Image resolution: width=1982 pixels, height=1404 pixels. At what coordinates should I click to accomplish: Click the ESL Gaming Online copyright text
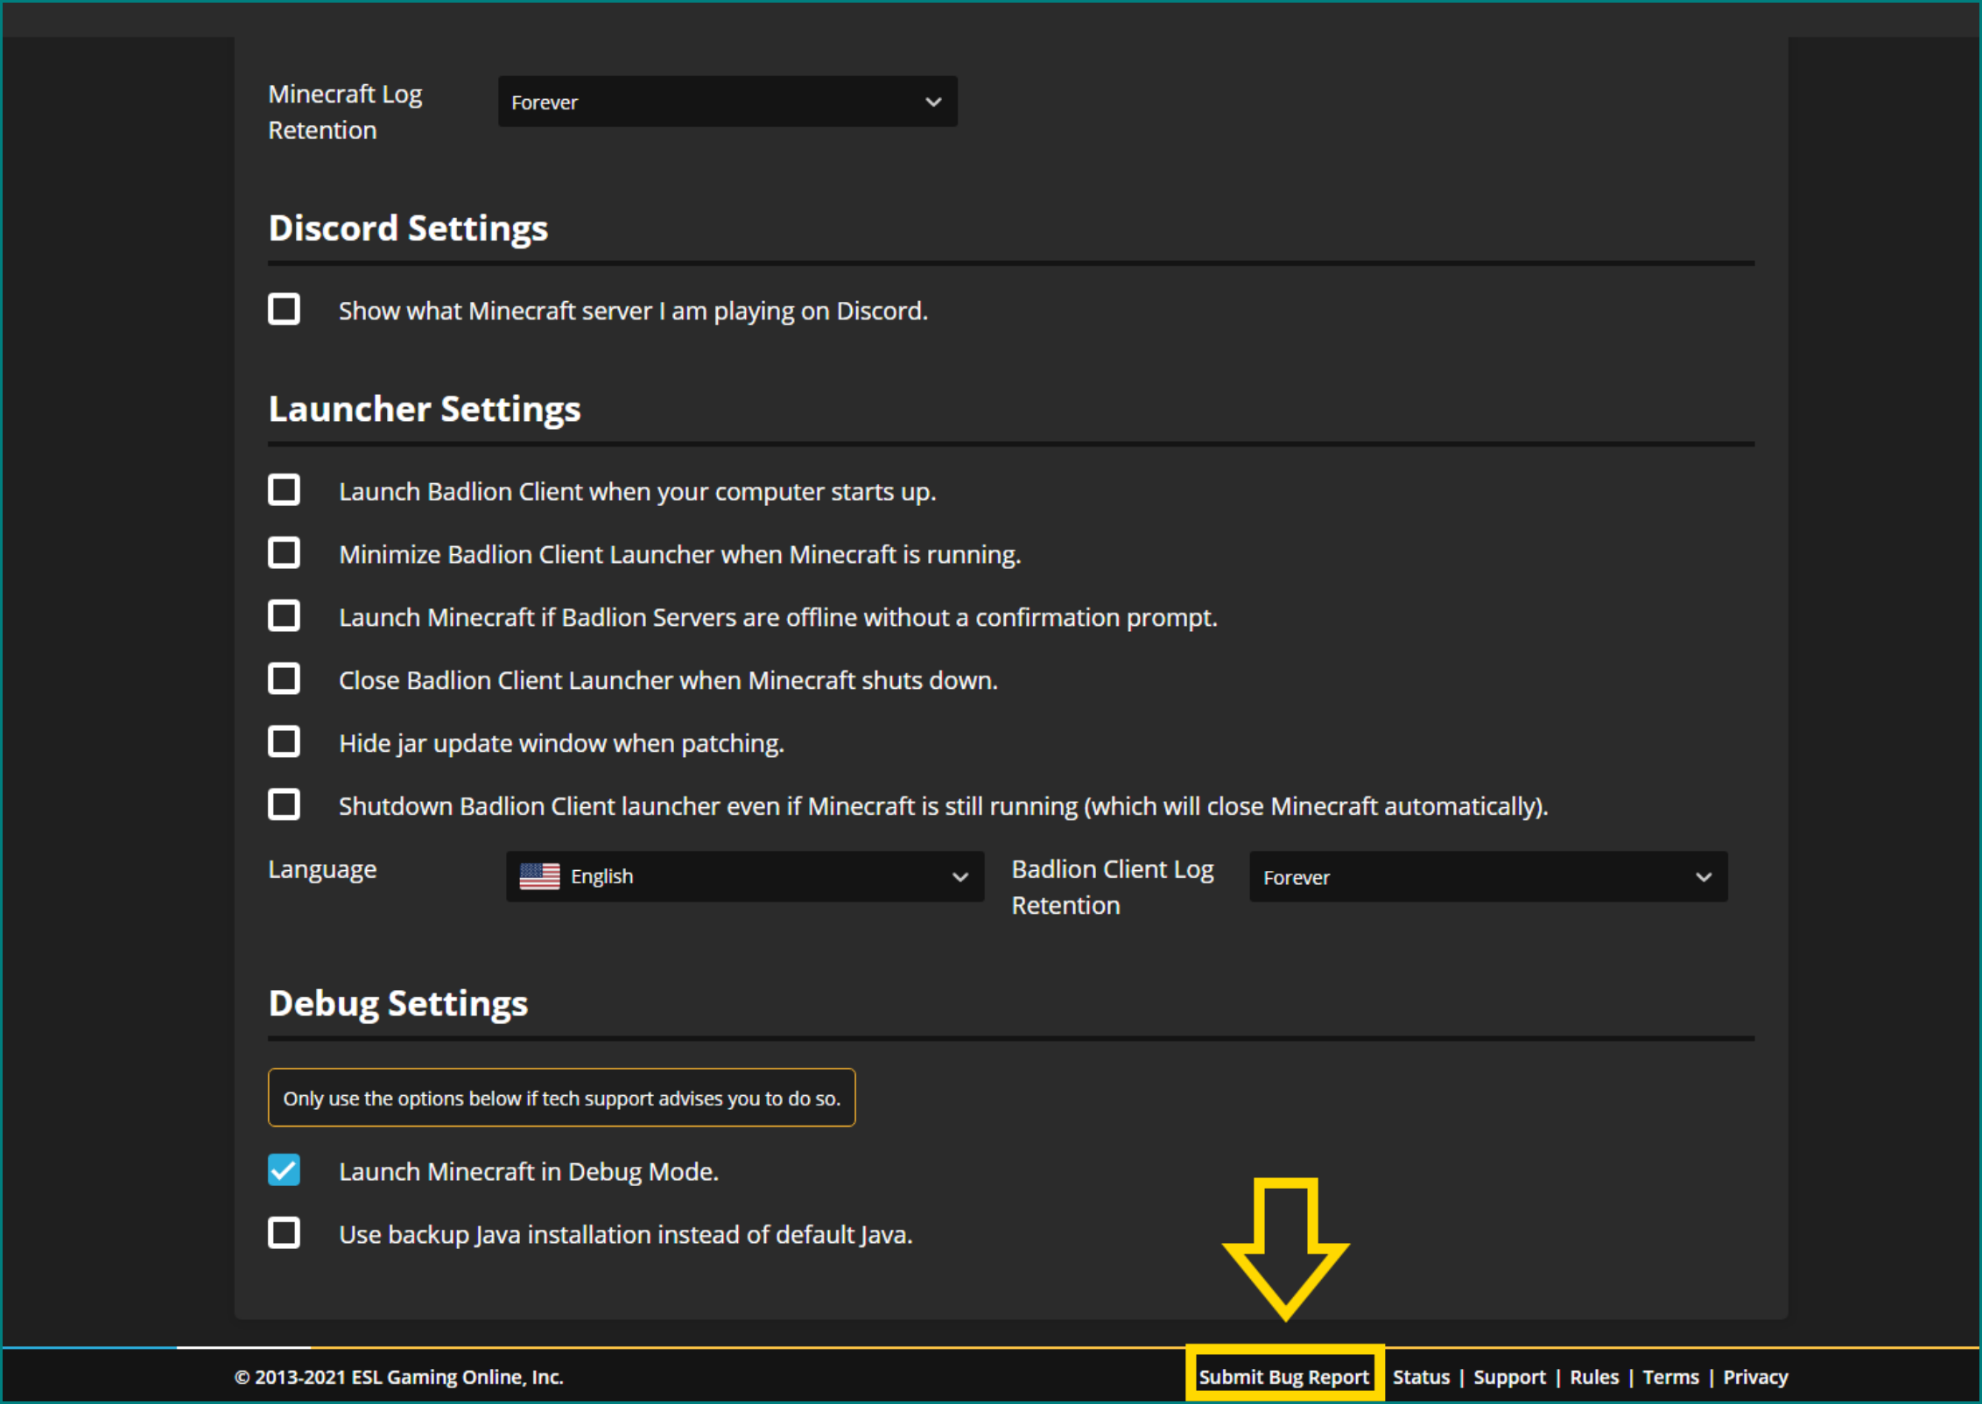398,1377
